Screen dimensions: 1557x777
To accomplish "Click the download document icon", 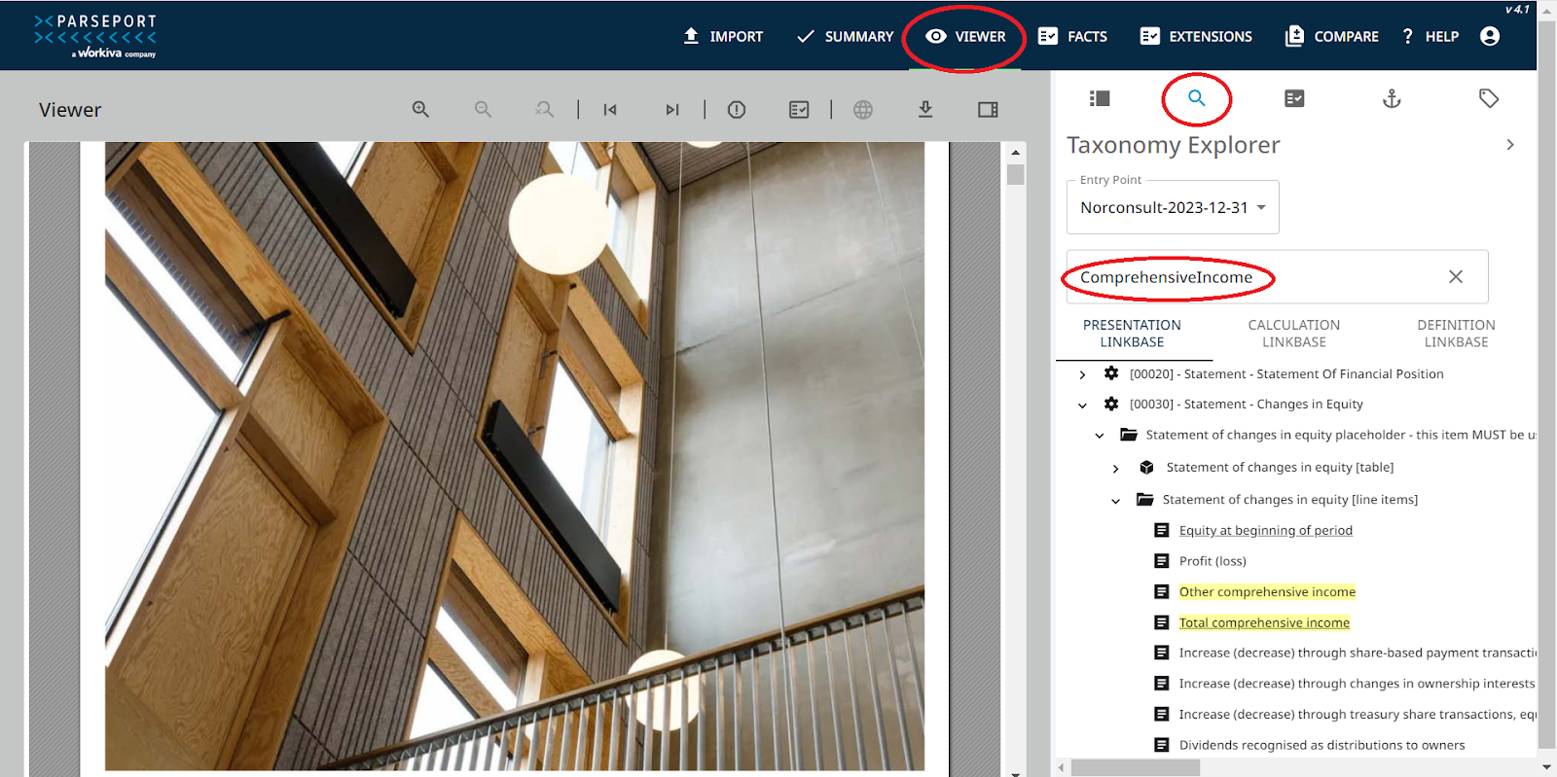I will click(x=925, y=110).
